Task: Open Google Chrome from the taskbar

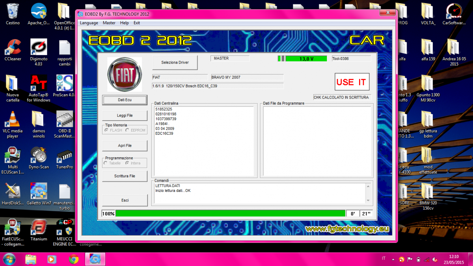Action: click(x=73, y=259)
